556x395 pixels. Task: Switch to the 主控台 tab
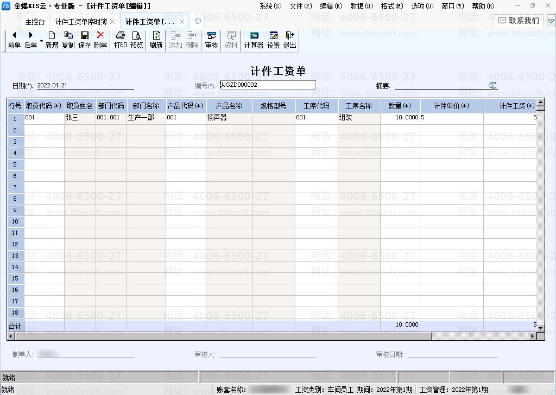click(x=35, y=22)
